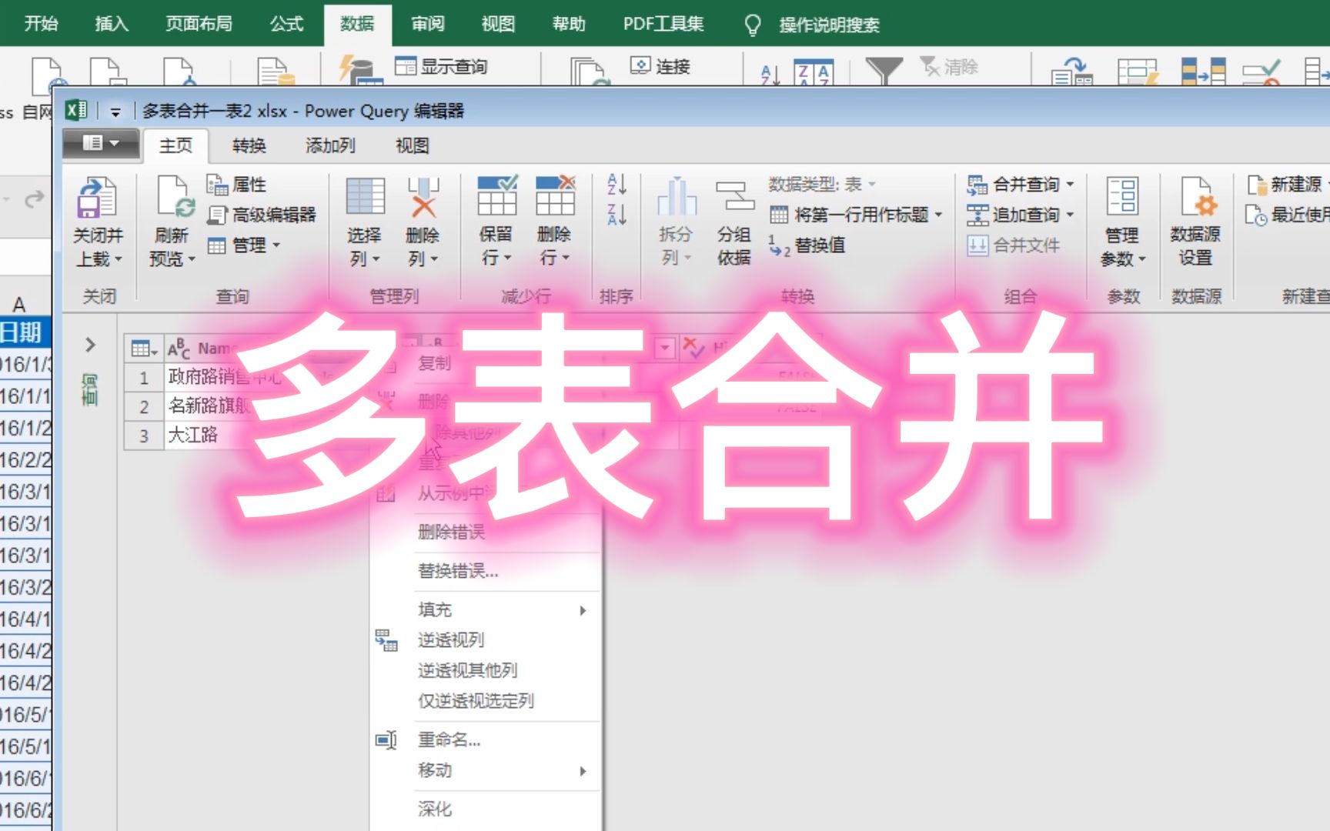The height and width of the screenshot is (831, 1330).
Task: Expand the queries pane chevron
Action: pos(90,345)
